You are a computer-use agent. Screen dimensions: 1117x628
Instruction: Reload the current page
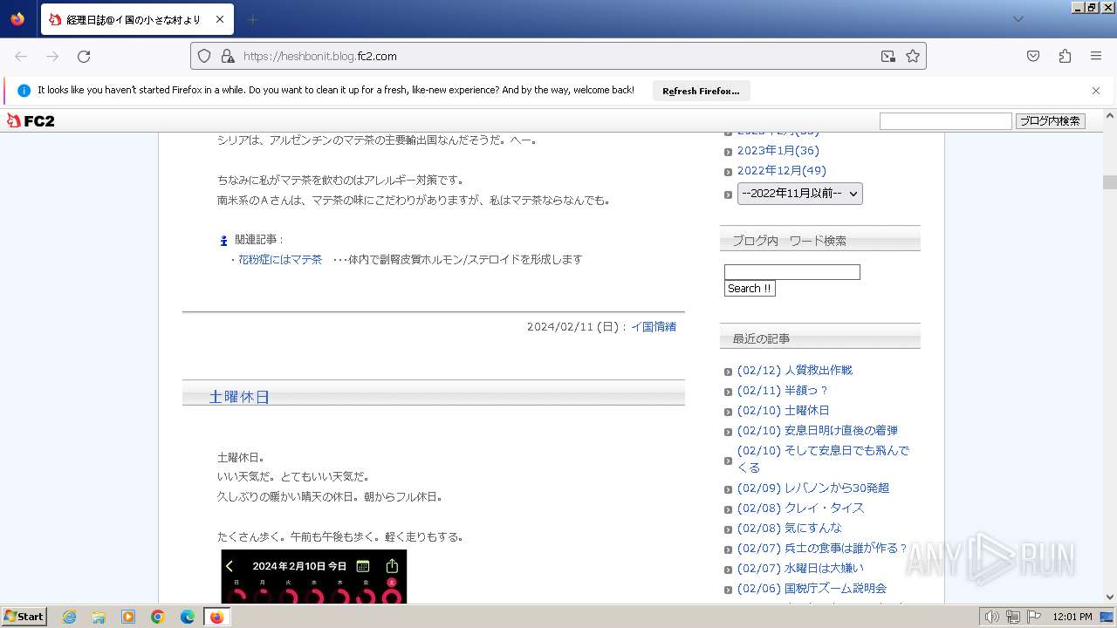[x=84, y=56]
